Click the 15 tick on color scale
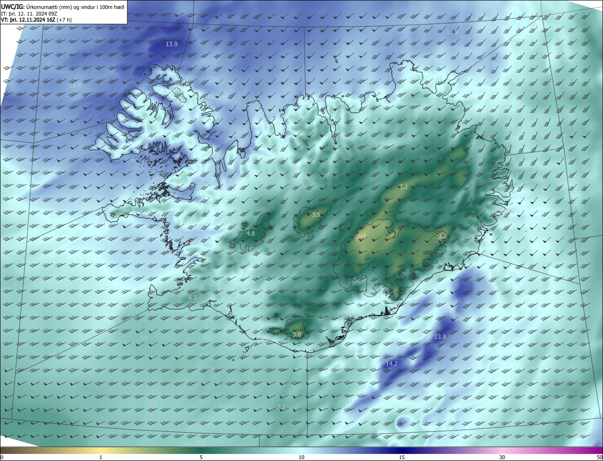Image resolution: width=603 pixels, height=461 pixels. pos(402,457)
